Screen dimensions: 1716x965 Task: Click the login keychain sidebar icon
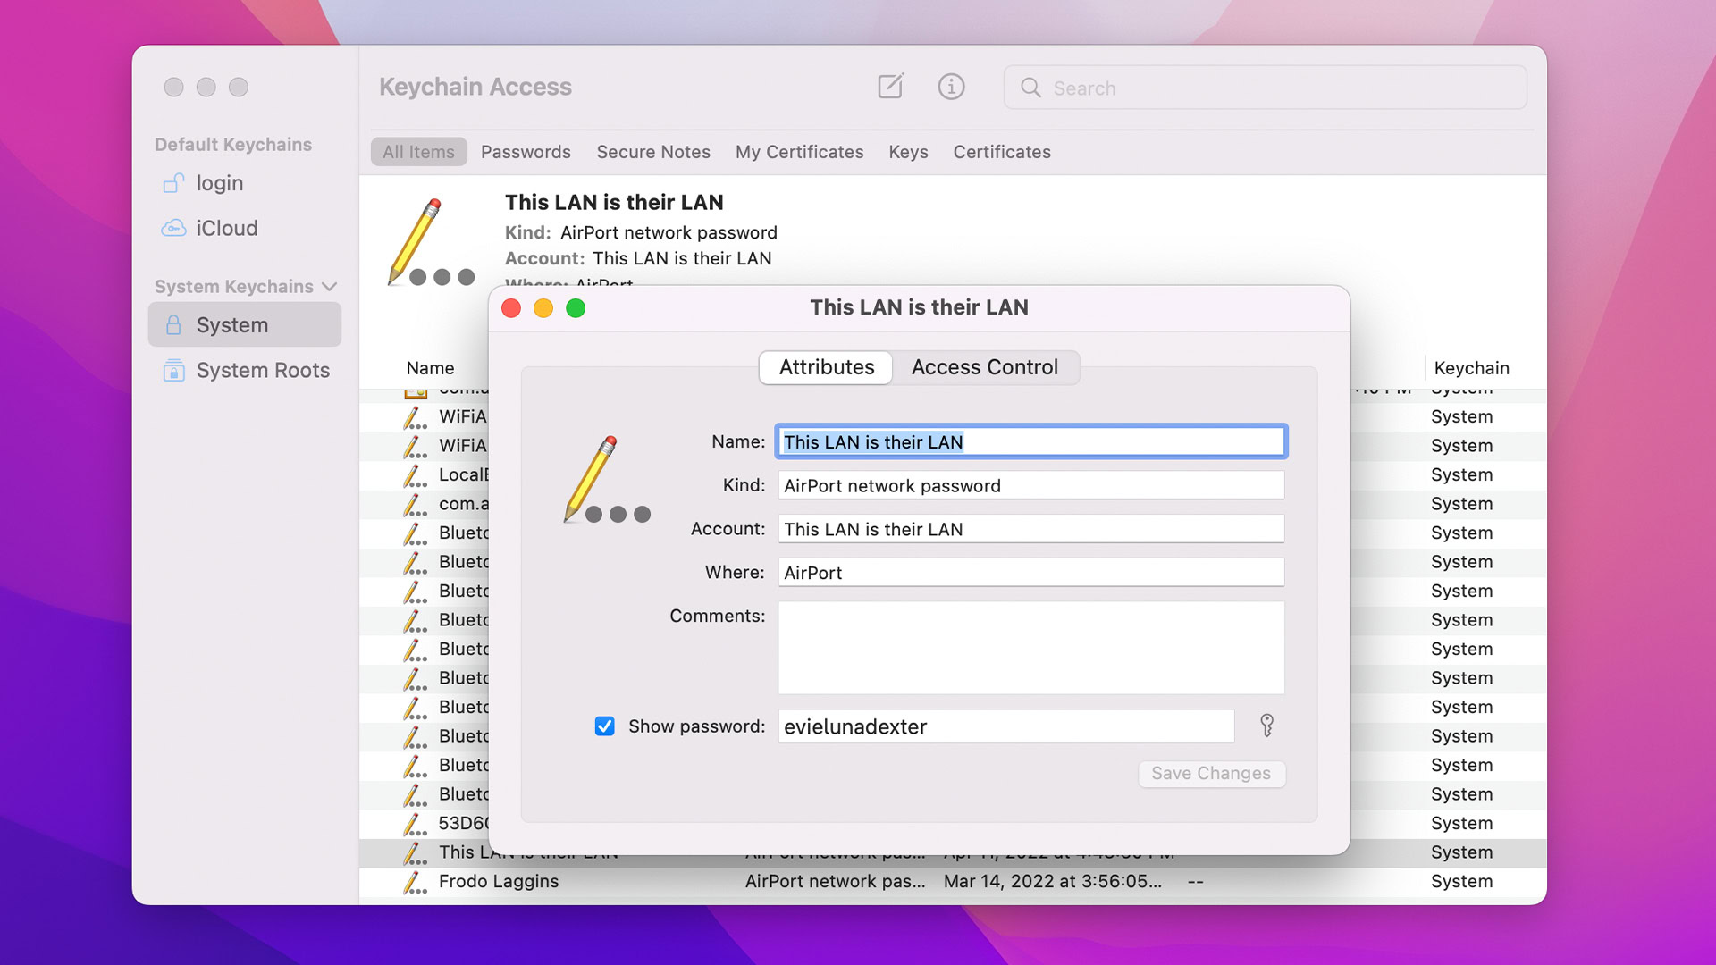pyautogui.click(x=175, y=182)
